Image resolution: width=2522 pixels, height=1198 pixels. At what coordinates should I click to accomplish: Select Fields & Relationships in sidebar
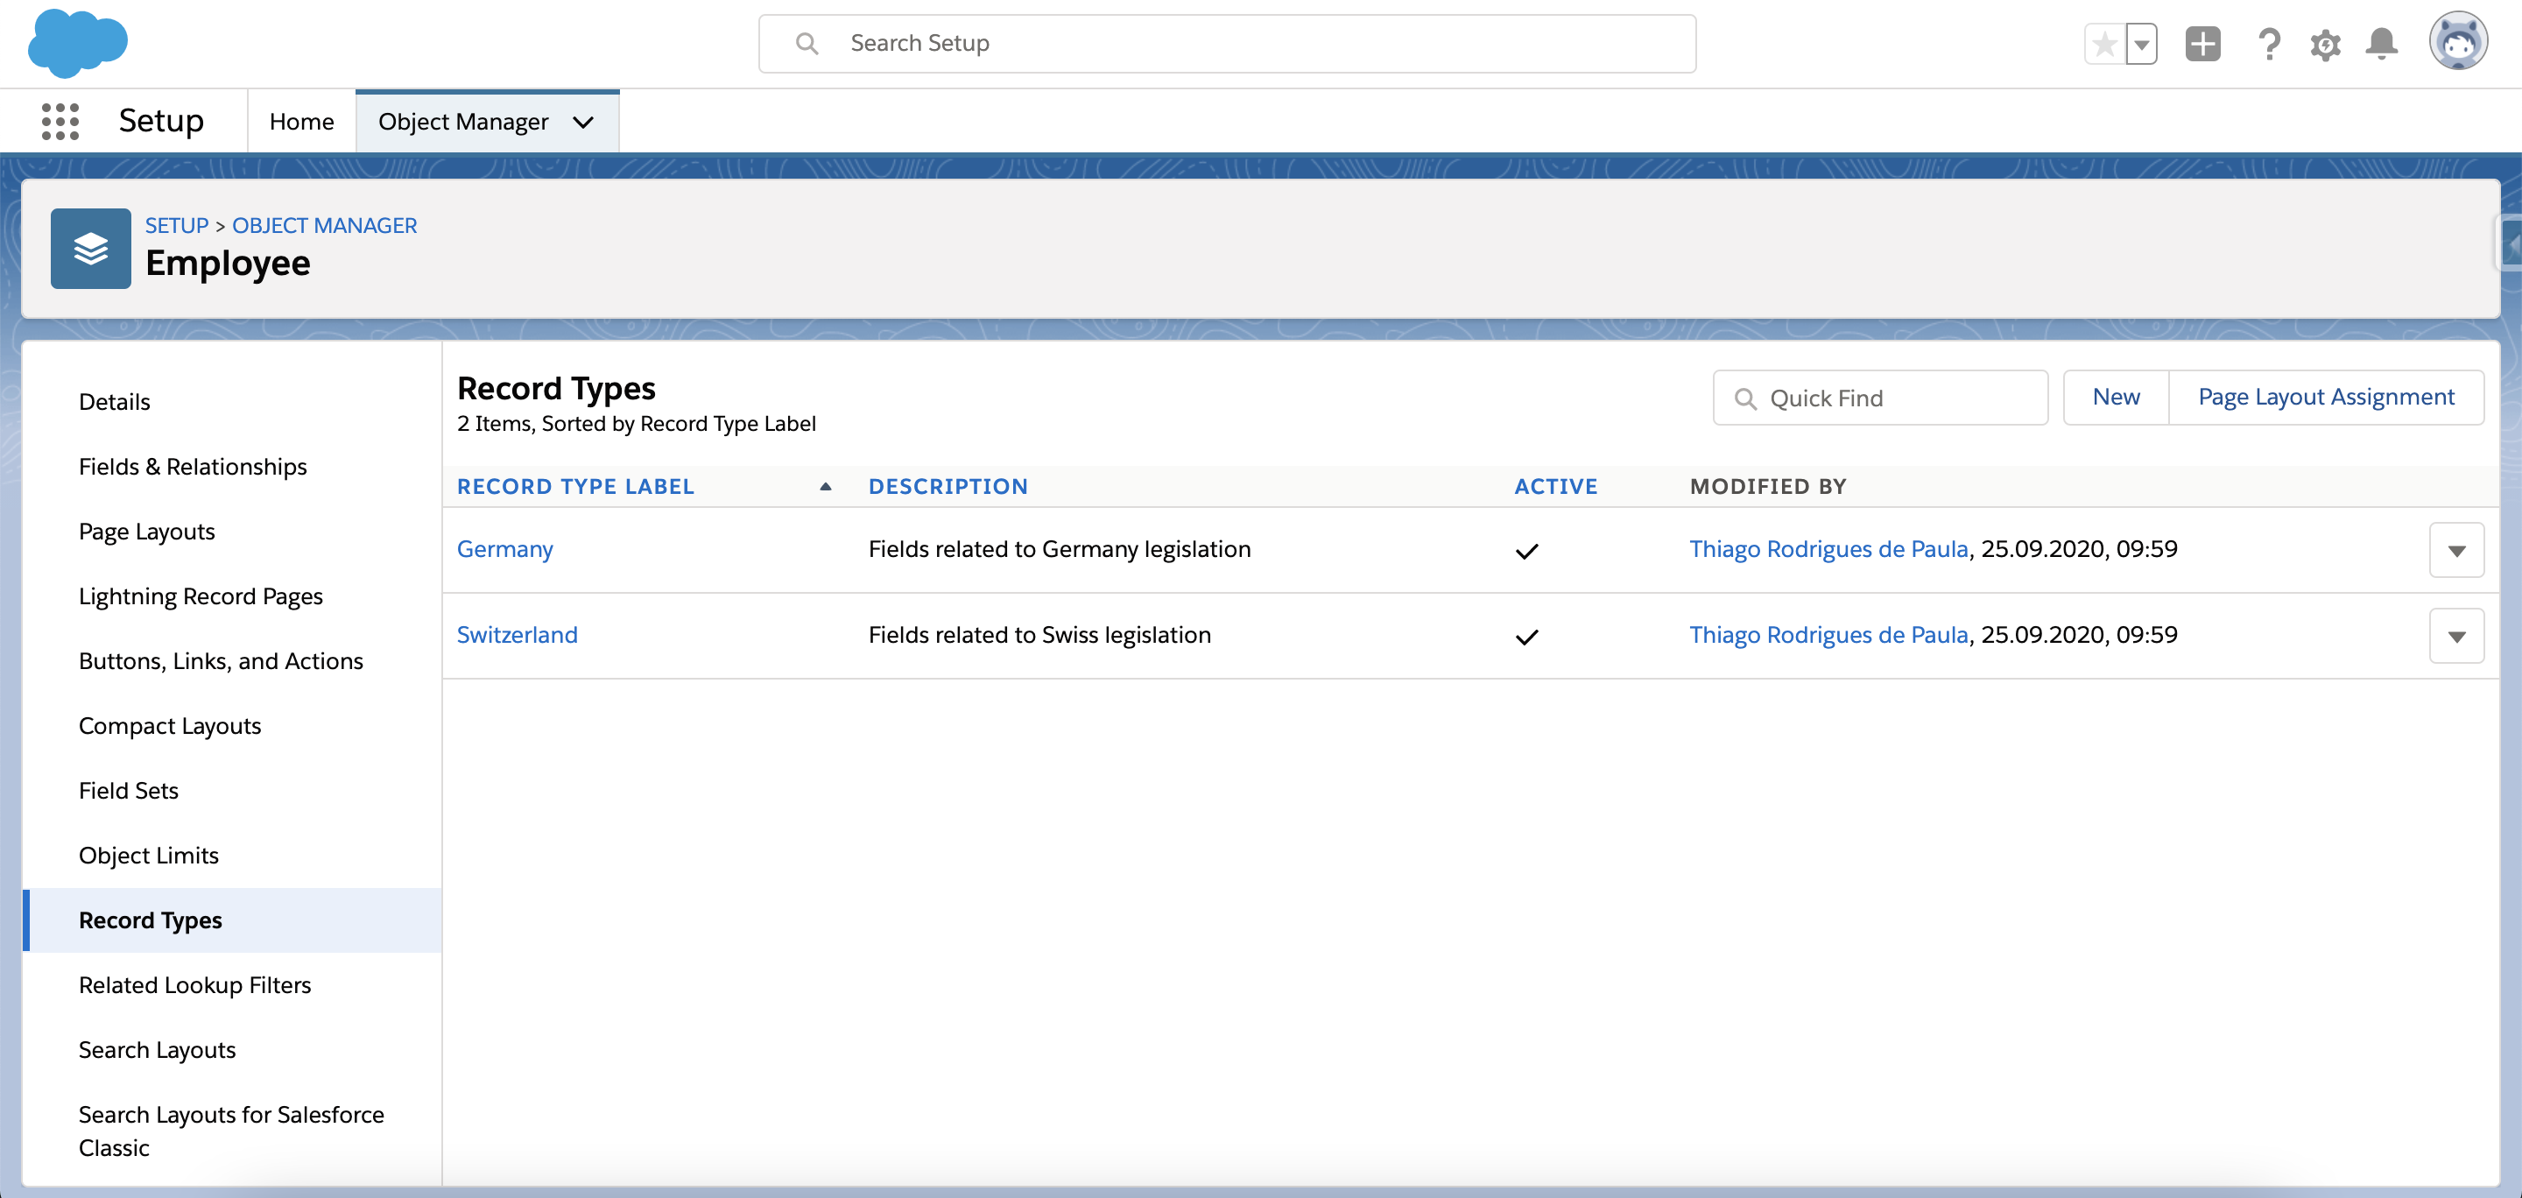tap(193, 467)
